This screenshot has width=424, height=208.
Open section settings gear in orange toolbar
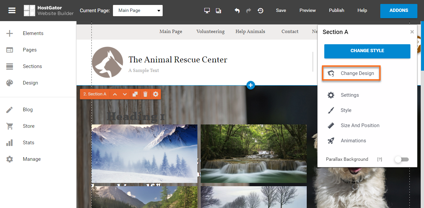point(156,94)
